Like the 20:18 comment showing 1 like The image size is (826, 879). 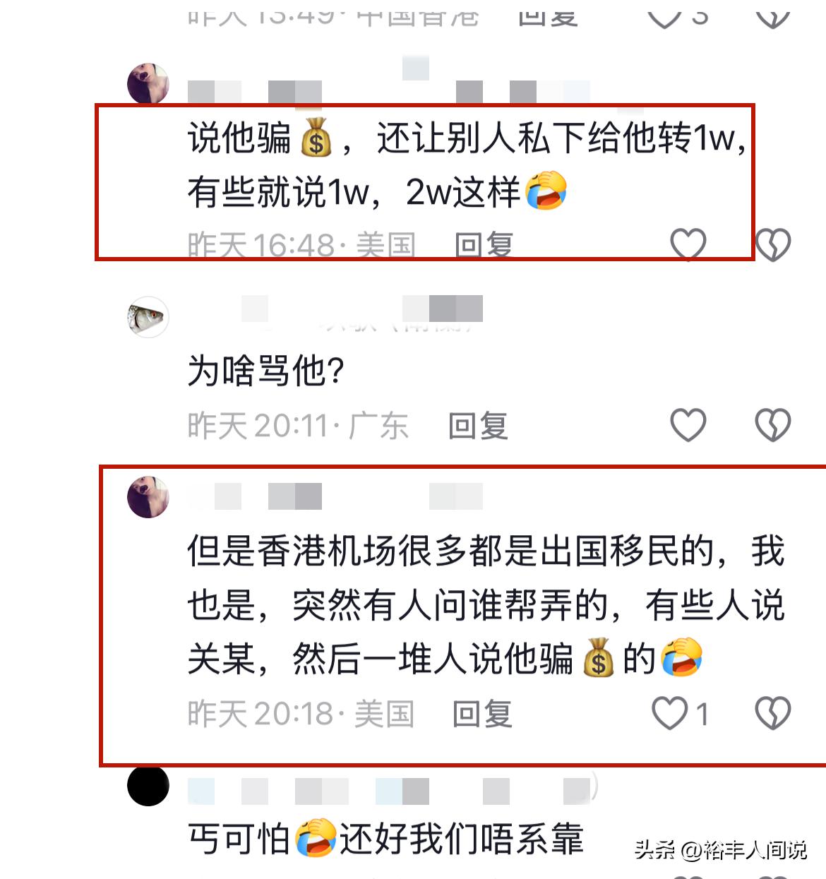670,713
